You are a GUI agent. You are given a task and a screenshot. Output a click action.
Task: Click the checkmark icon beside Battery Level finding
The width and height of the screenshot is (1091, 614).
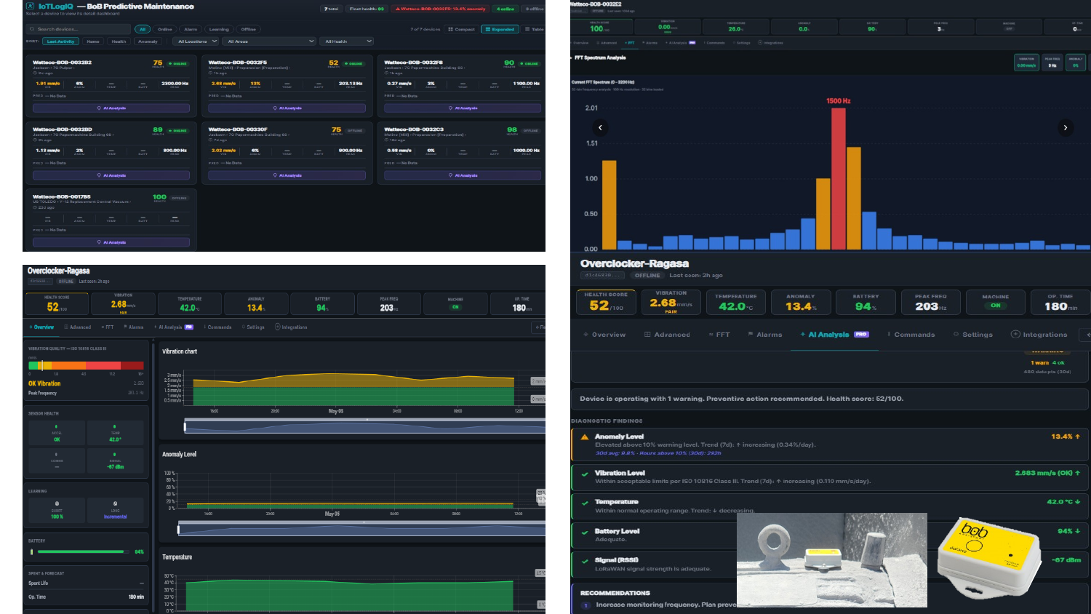(584, 532)
